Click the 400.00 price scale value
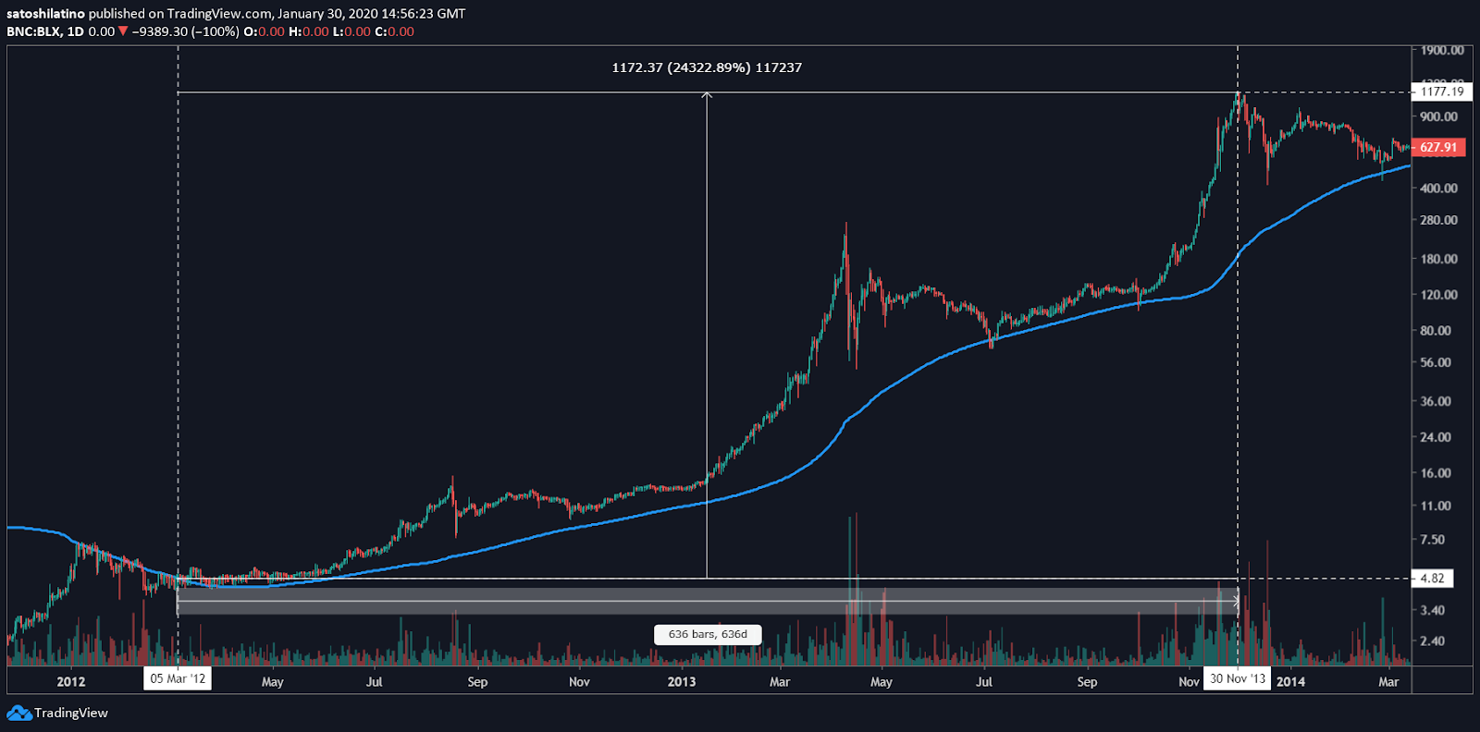The height and width of the screenshot is (732, 1480). (1438, 188)
